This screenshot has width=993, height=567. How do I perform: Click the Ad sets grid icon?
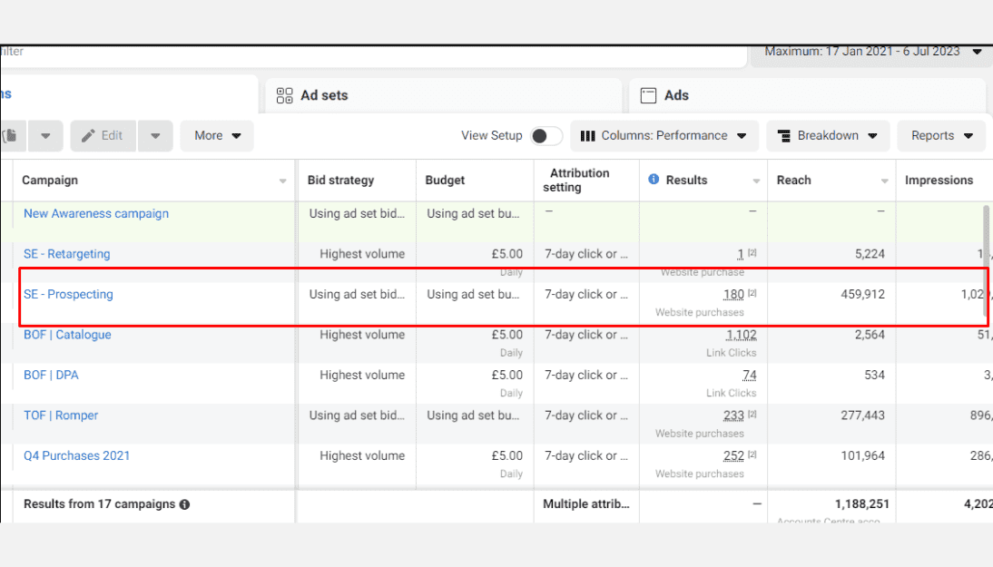[x=284, y=95]
